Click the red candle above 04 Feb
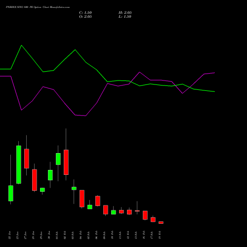Image resolution: width=247 pixels, height=247 pixels. [82, 199]
